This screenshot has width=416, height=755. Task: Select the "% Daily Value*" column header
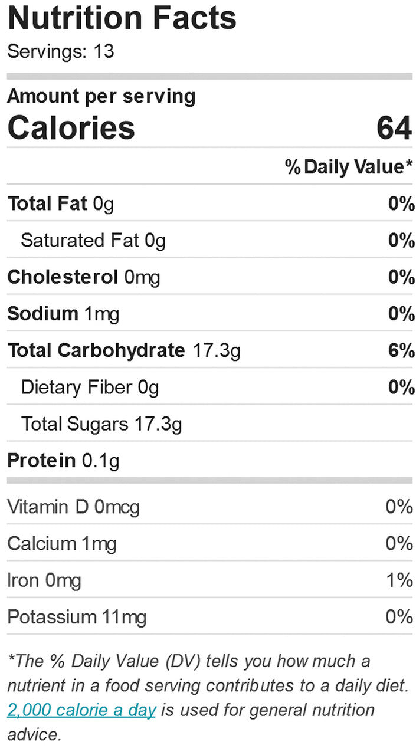349,167
